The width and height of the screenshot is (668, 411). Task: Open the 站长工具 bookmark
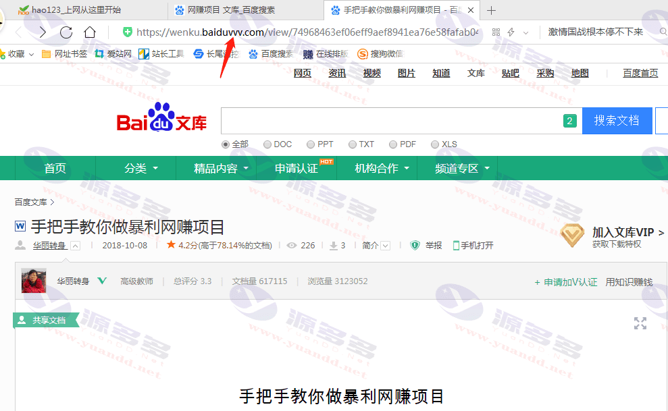coord(161,54)
